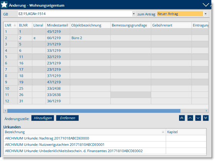Open the zum Antrag dropdown arrow
Viewport: 215px width, 161px height.
(205, 14)
